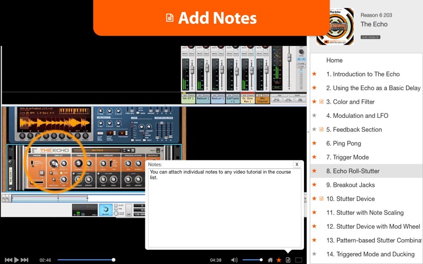Screen dimensions: 423x264
Task: Toggle star for Ping Pong lesson
Action: (314, 143)
